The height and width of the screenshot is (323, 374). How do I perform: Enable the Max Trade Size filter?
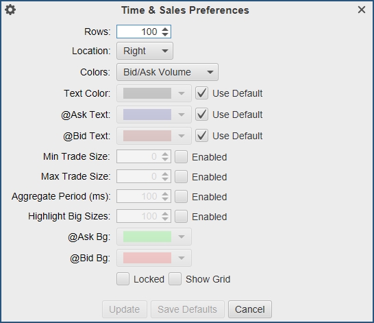point(181,177)
